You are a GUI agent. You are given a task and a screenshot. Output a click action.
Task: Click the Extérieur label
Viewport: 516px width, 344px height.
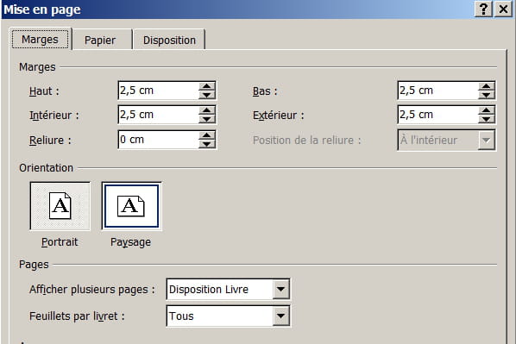pyautogui.click(x=279, y=116)
